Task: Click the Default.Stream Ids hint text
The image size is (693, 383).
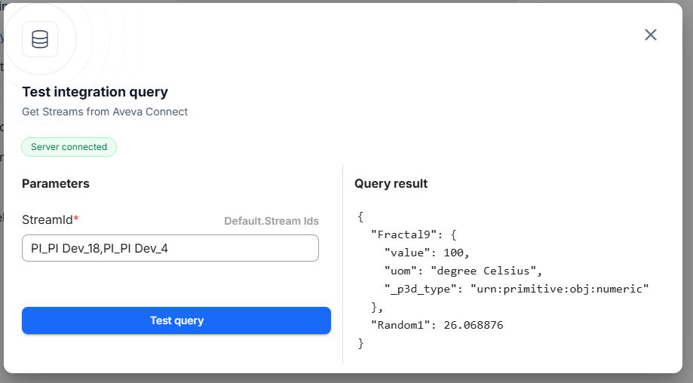Action: 271,221
